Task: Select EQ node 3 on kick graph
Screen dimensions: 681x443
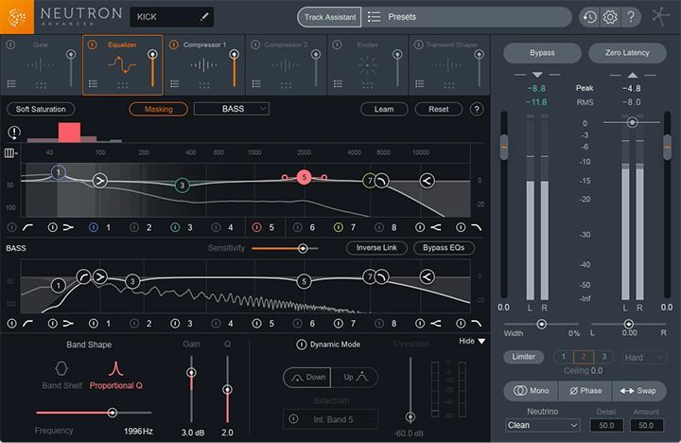Action: pyautogui.click(x=182, y=186)
